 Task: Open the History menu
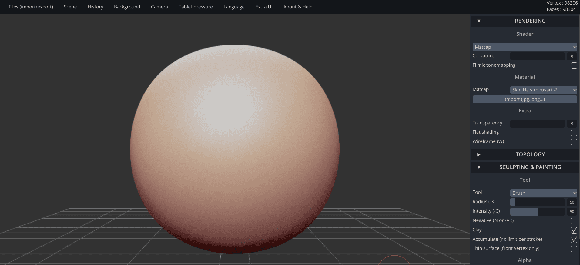point(96,7)
